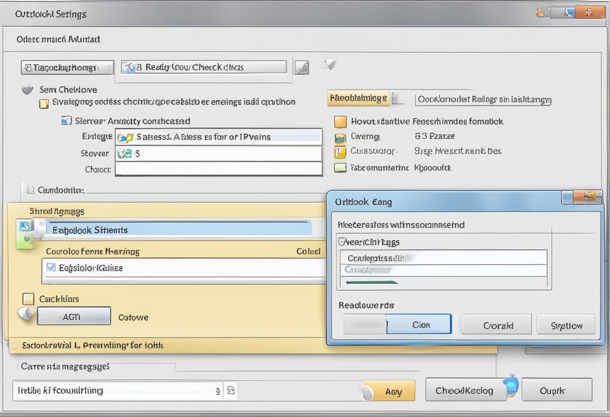Click the search icon beside the check field

[301, 67]
